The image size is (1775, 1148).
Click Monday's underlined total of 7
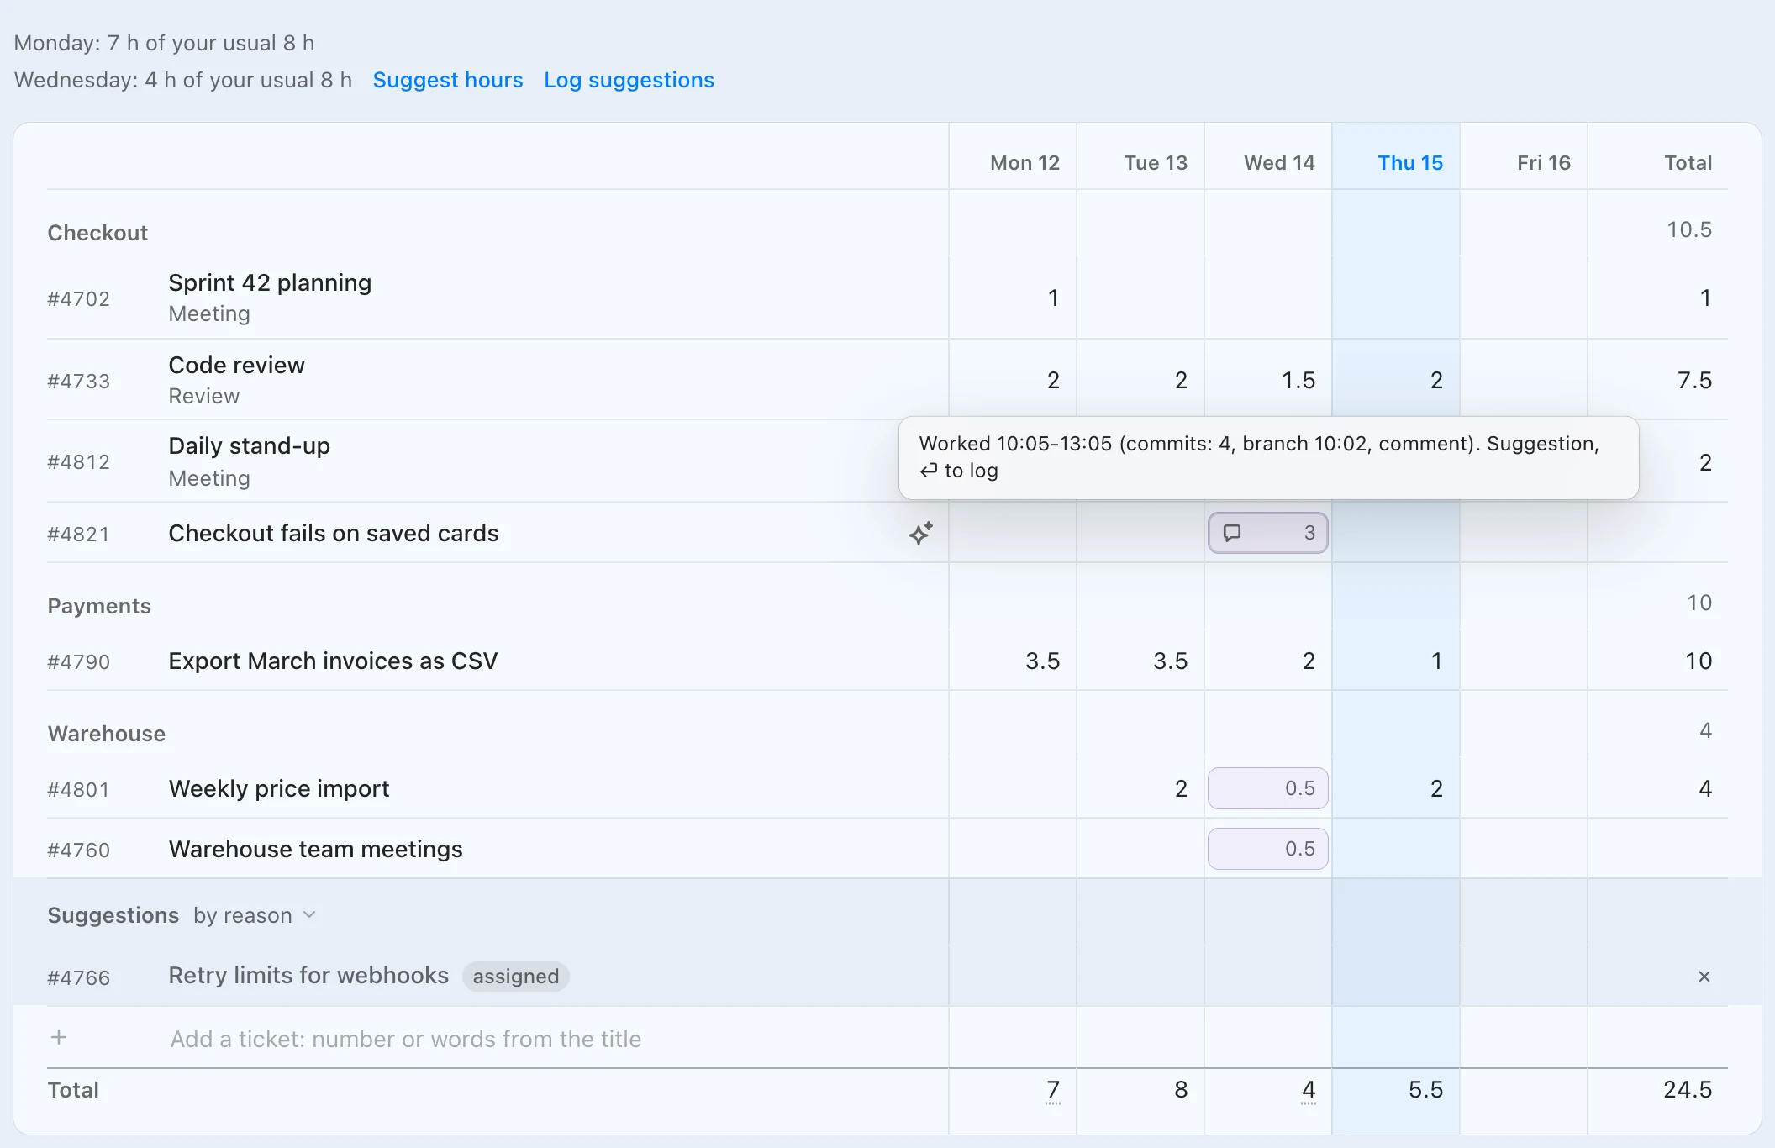click(x=1053, y=1090)
